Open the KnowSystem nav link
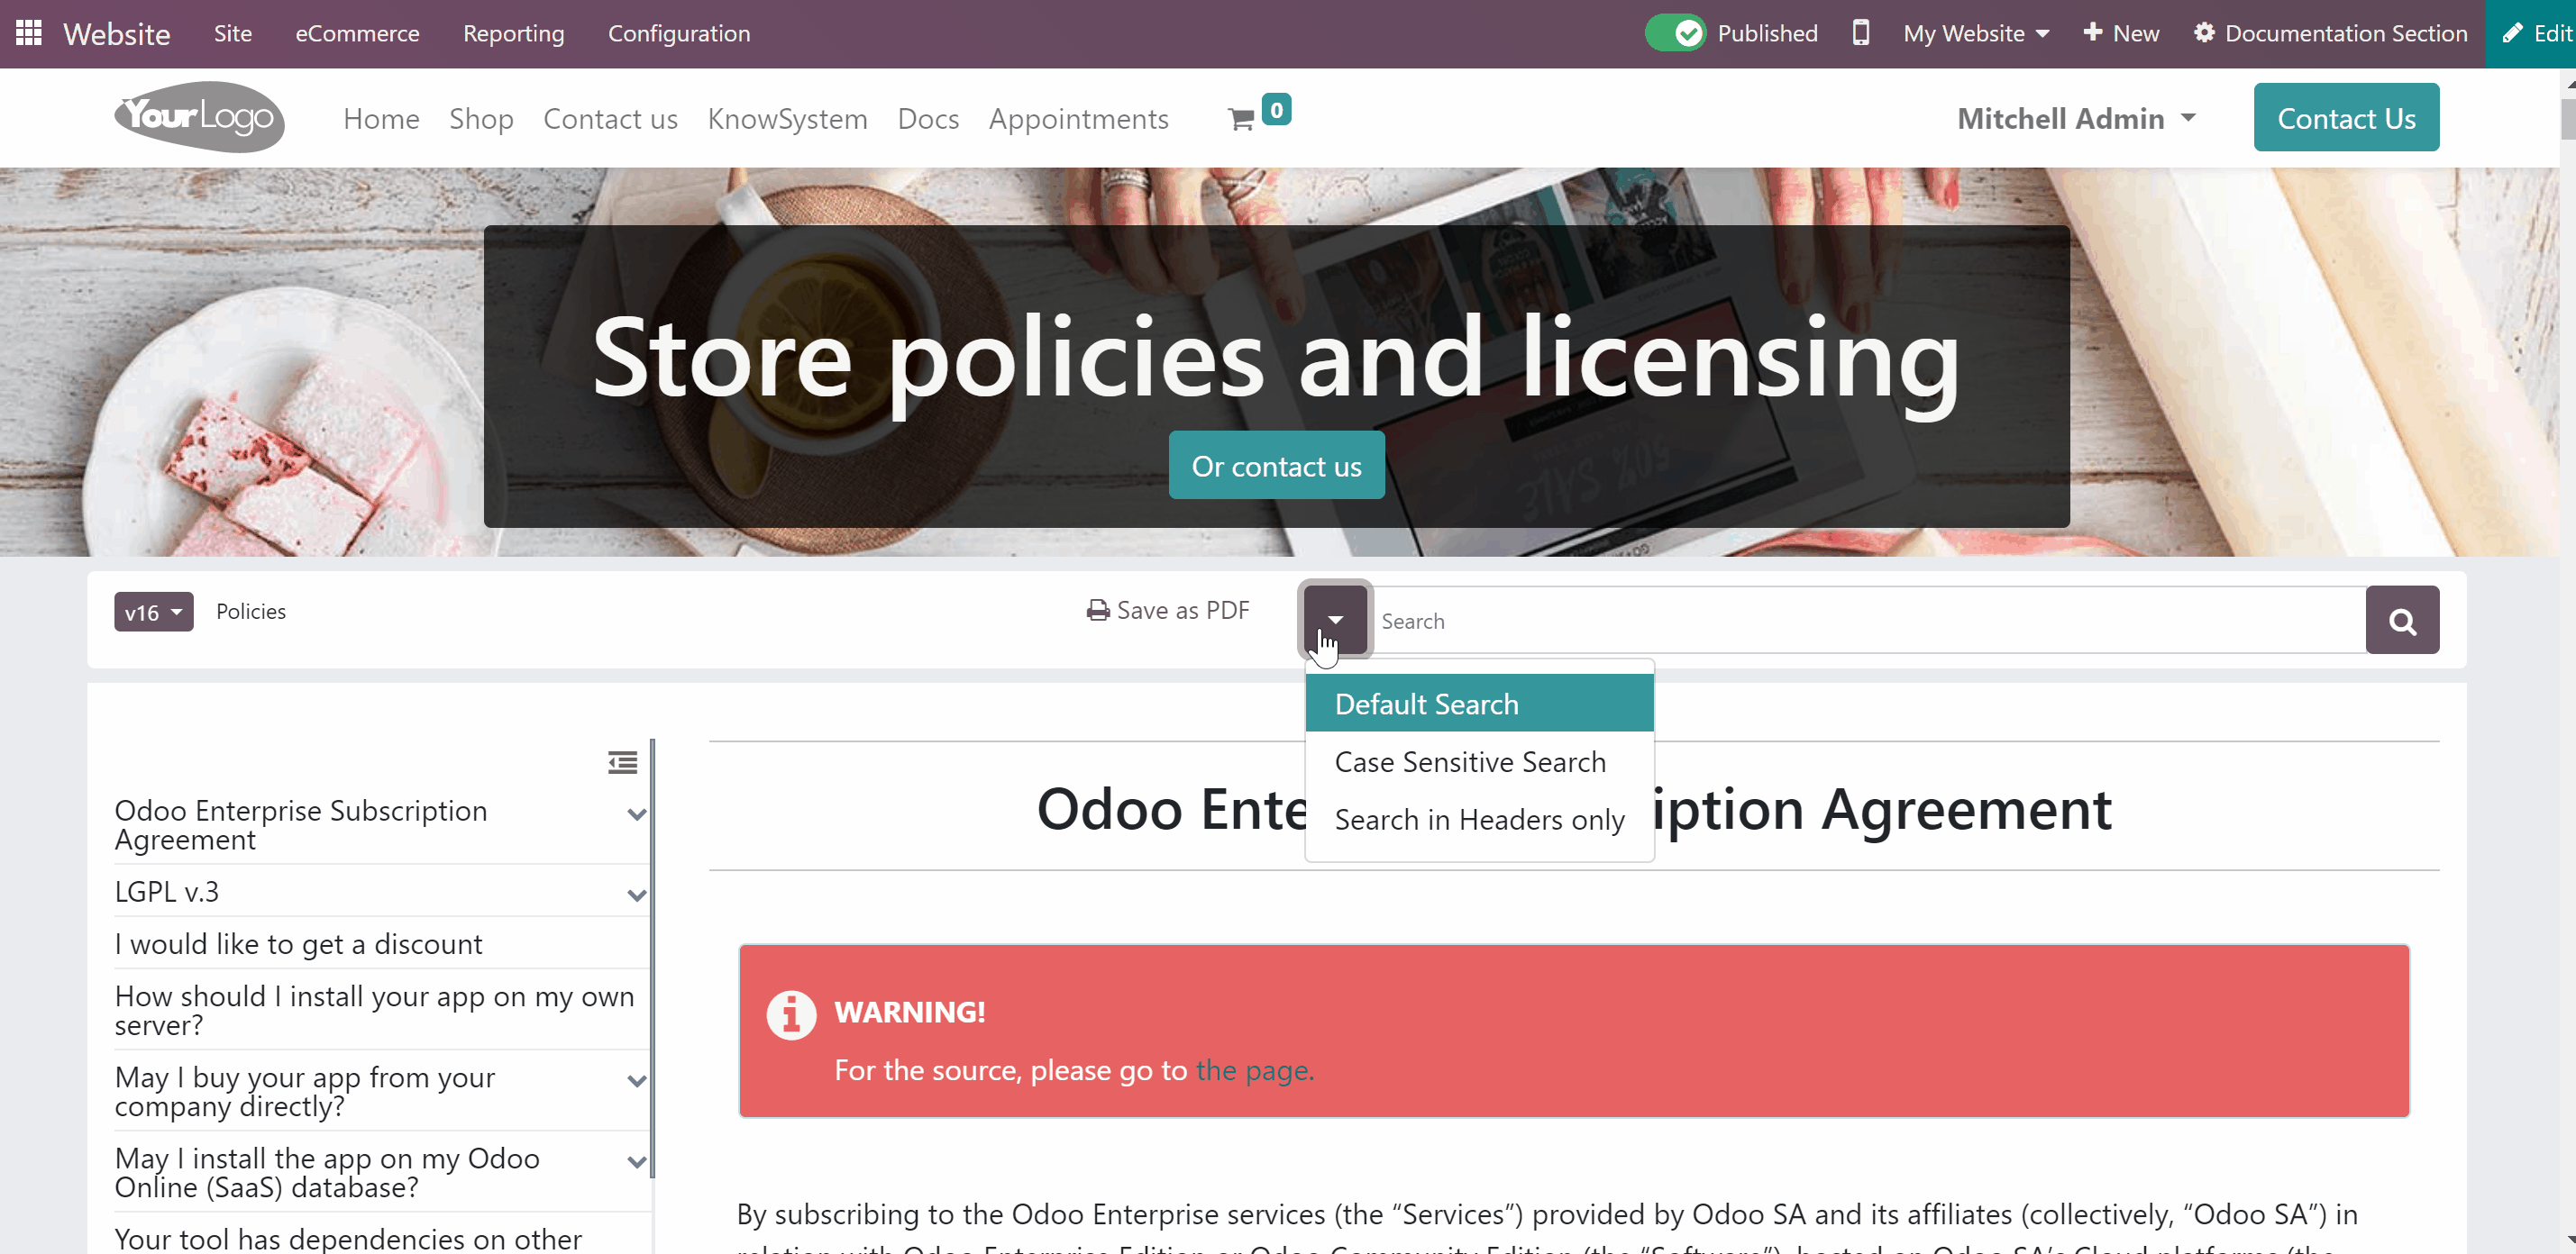Screen dimensions: 2576x1254 point(787,119)
